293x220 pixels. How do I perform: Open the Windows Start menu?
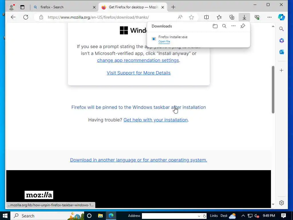pos(5,216)
